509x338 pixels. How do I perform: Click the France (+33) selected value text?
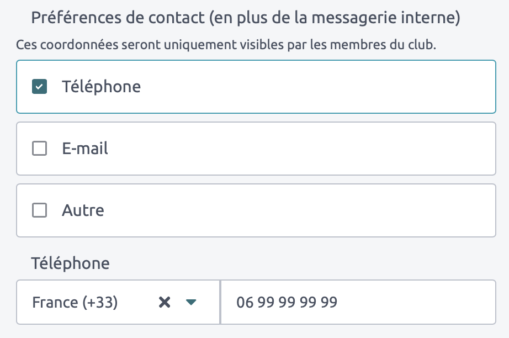point(75,302)
